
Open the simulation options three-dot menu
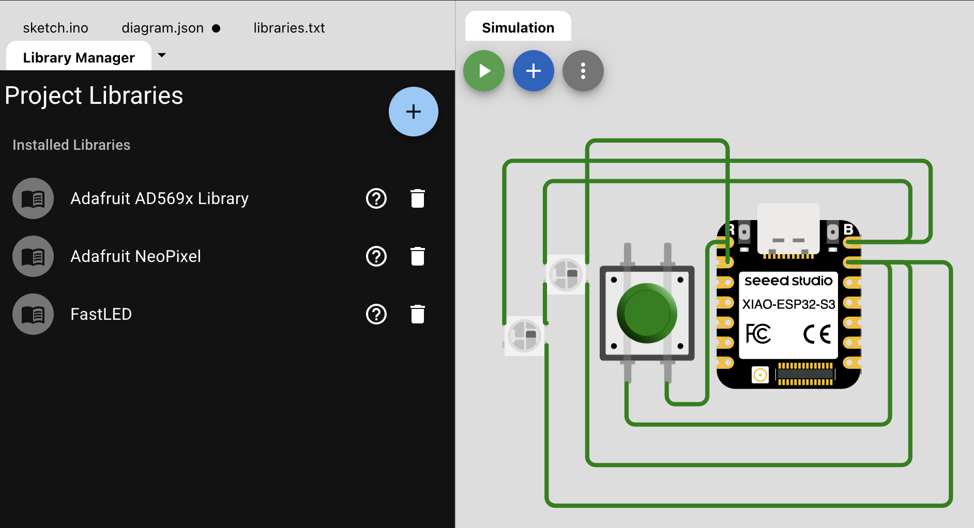(583, 71)
